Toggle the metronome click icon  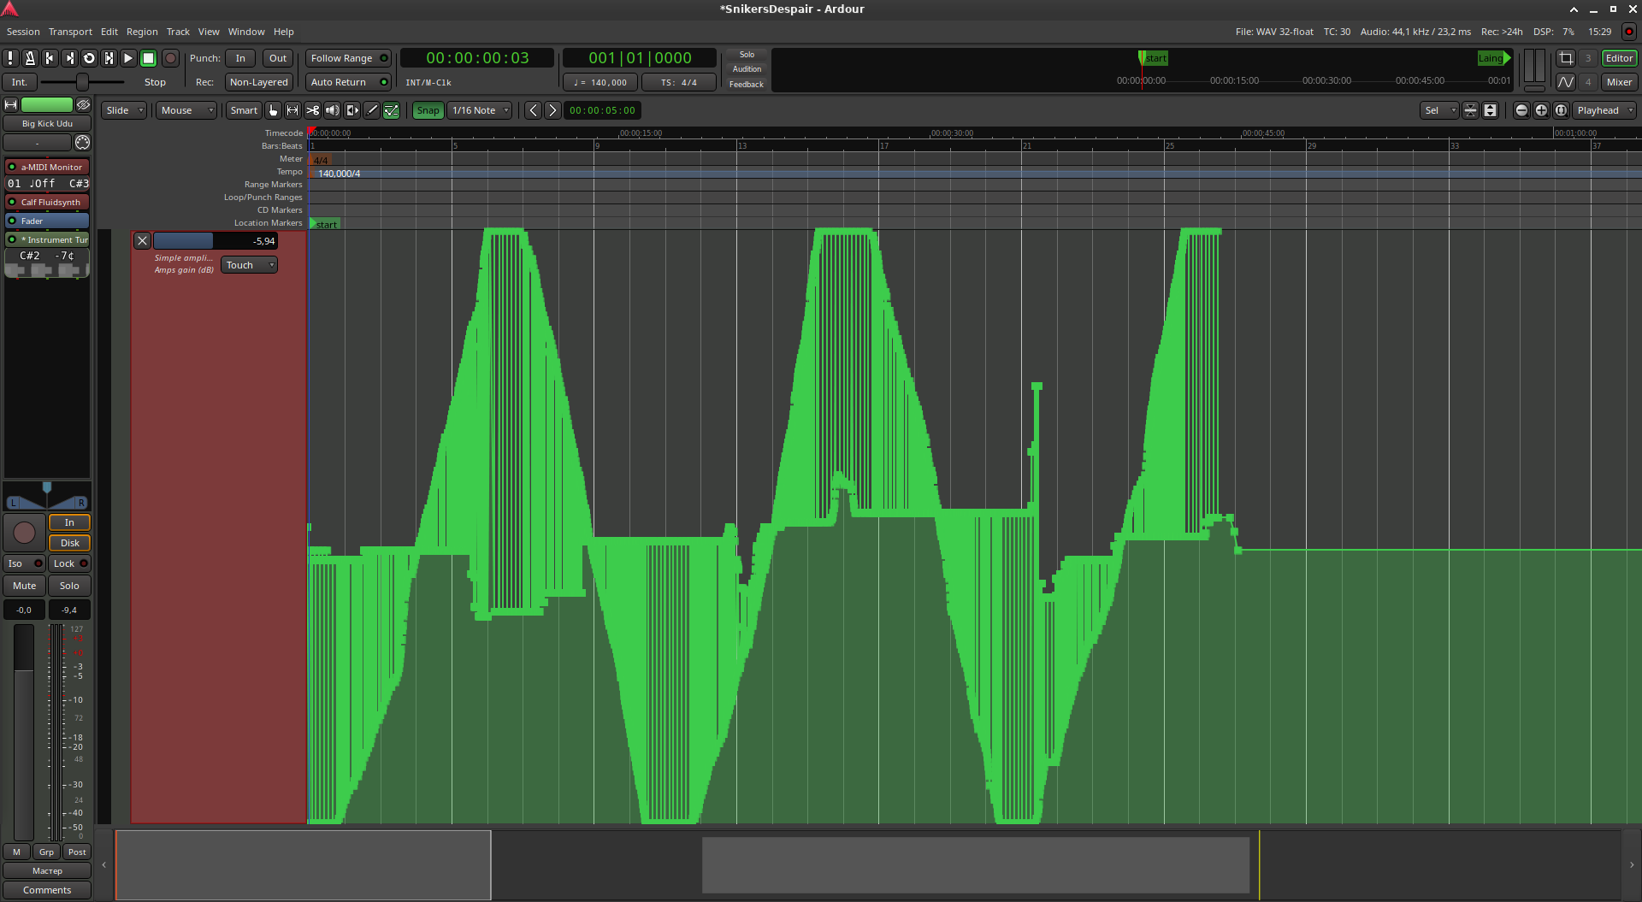click(30, 58)
